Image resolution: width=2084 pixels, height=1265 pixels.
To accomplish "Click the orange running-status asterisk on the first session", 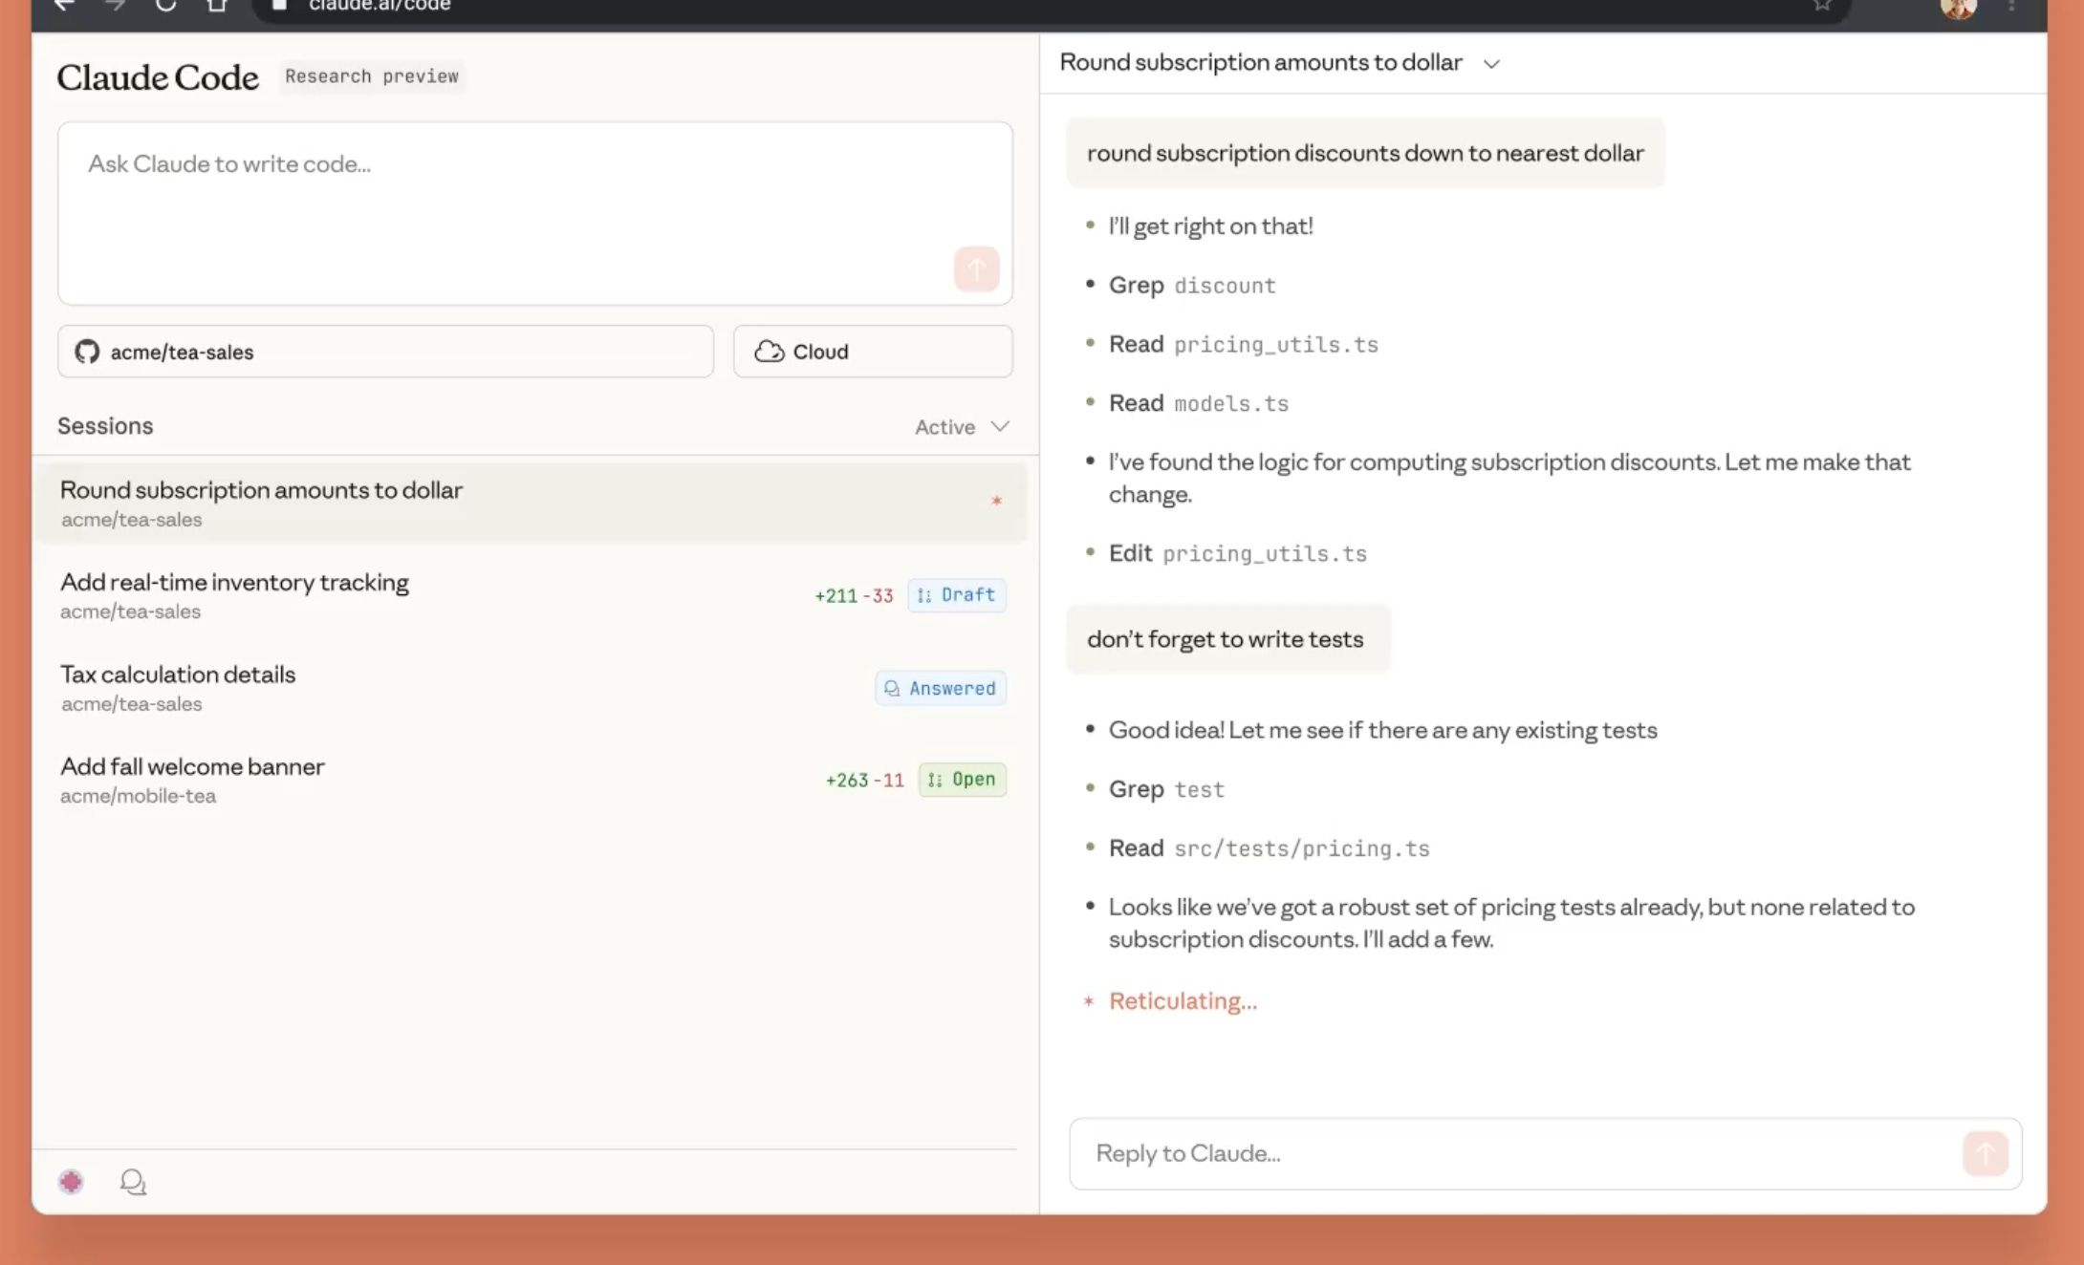I will click(x=996, y=501).
